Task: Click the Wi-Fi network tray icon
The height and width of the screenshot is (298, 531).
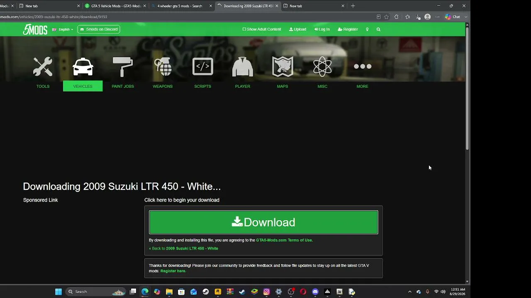Action: [436, 292]
